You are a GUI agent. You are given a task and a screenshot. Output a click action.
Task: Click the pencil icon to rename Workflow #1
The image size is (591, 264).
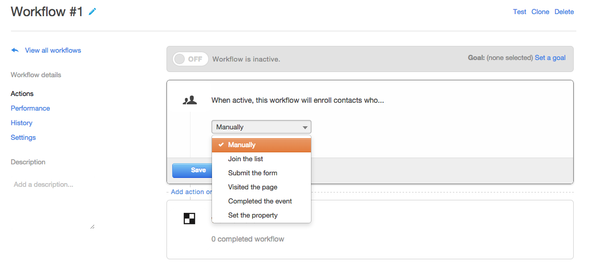tap(92, 11)
